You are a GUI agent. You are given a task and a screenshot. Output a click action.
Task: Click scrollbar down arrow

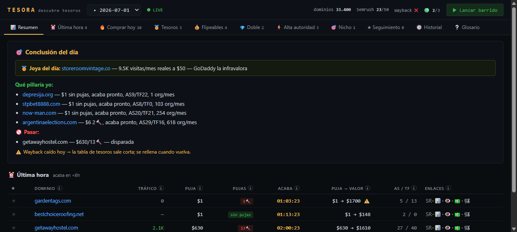[x=514, y=229]
